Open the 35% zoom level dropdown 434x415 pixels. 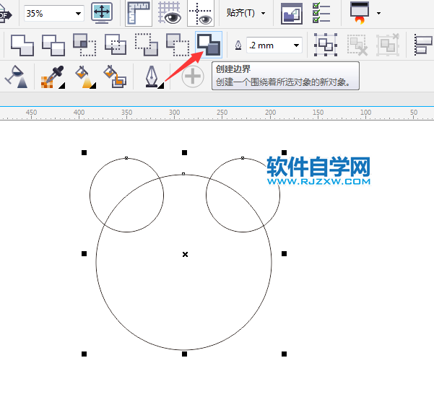pyautogui.click(x=78, y=14)
